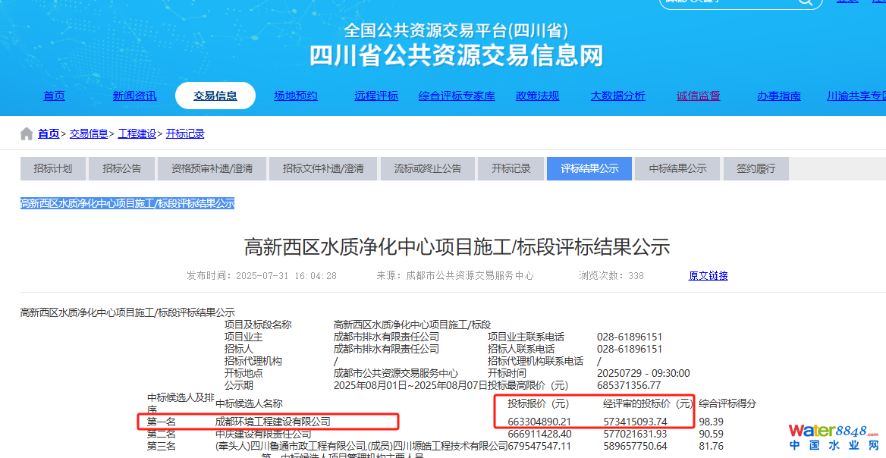This screenshot has height=458, width=886.
Task: Open 大数据分析 from the navigation
Action: [x=617, y=96]
